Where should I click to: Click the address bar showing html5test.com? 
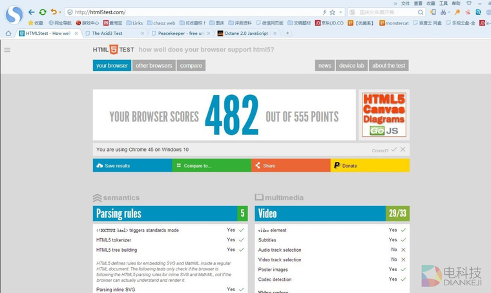[194, 12]
